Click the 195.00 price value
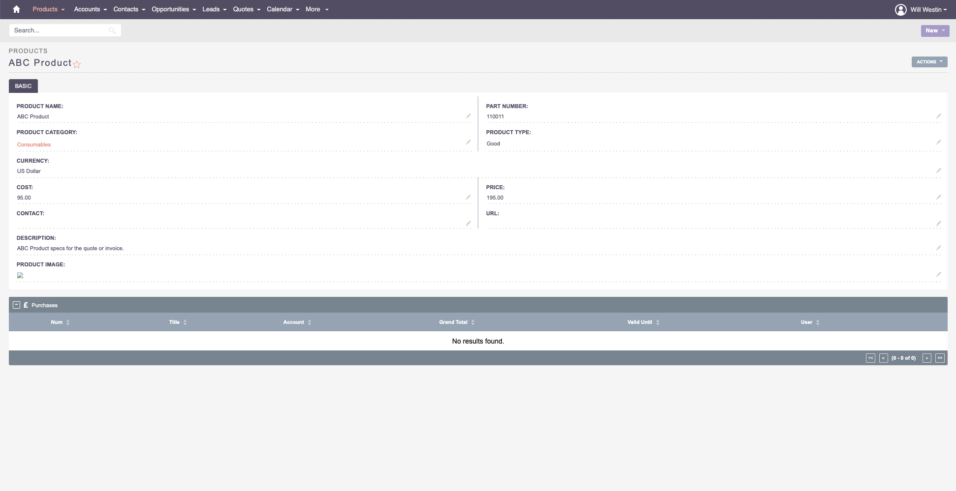This screenshot has width=956, height=491. tap(495, 198)
